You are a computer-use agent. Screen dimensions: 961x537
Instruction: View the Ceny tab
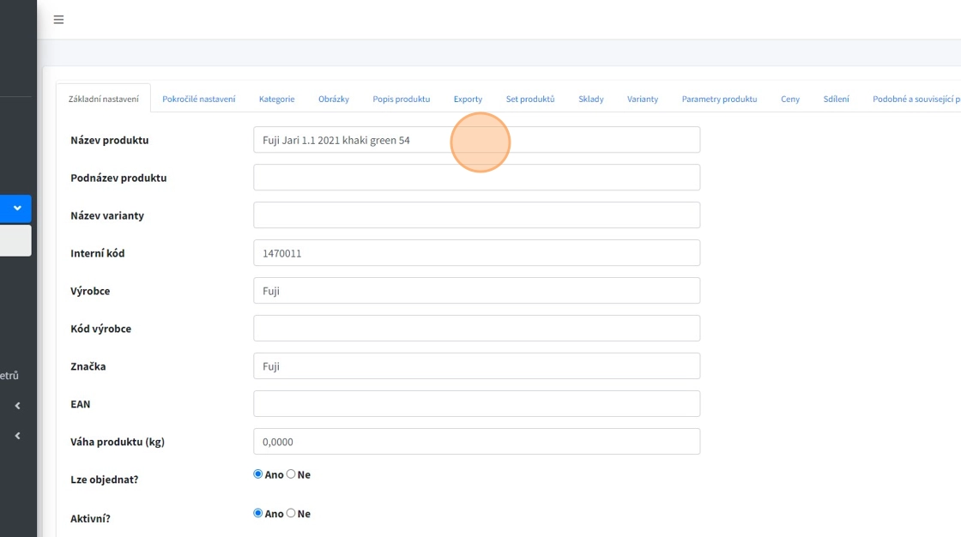pos(789,99)
